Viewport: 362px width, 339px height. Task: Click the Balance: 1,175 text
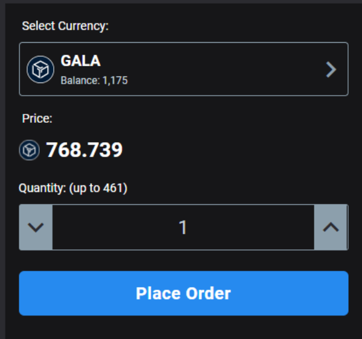[x=94, y=81]
